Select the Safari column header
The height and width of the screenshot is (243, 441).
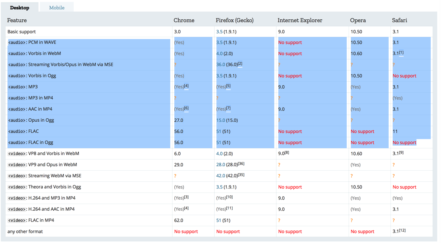tap(399, 20)
